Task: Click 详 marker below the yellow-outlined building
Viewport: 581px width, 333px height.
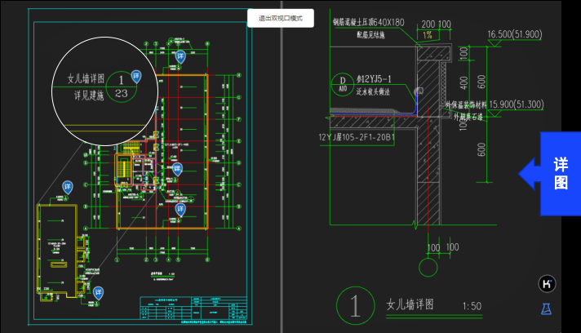Action: [100, 292]
